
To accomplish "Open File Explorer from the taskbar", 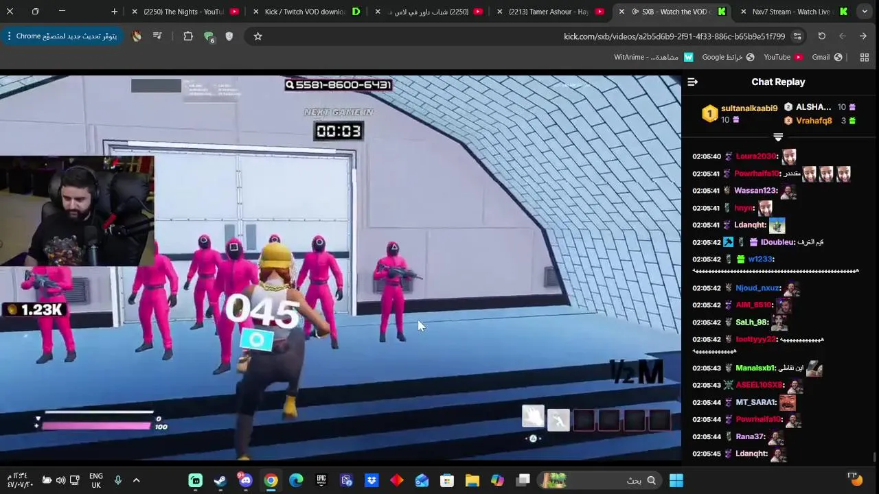I will 472,480.
